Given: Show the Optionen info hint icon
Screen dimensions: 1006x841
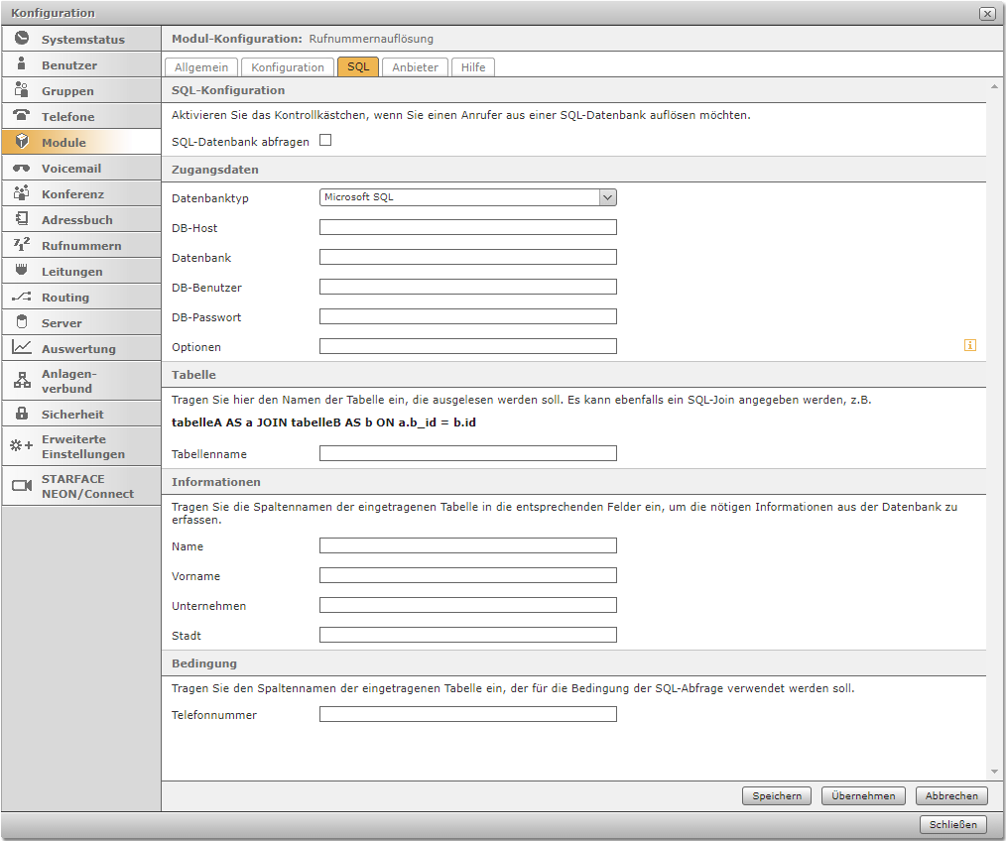Looking at the screenshot, I should 969,345.
